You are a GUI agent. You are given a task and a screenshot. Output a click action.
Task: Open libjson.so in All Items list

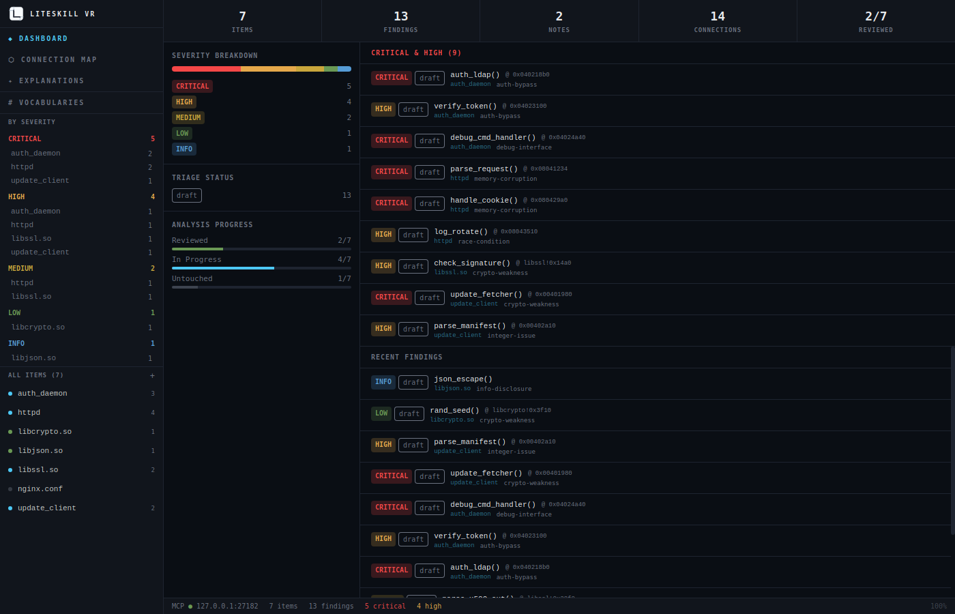point(81,451)
